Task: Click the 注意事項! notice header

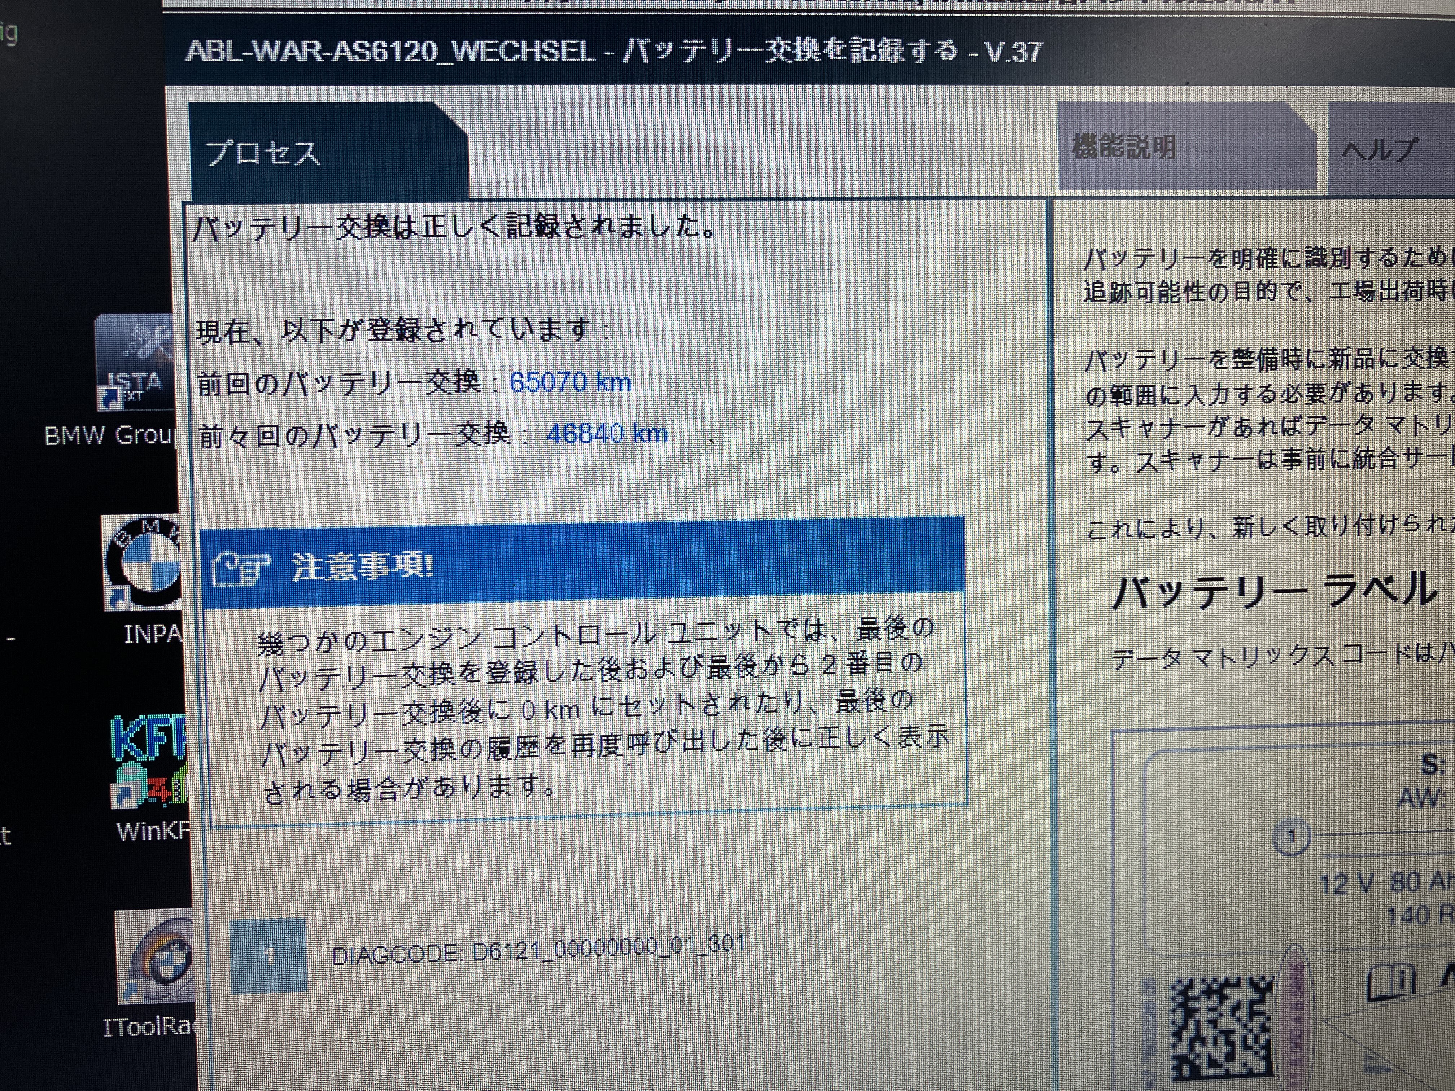Action: 582,563
